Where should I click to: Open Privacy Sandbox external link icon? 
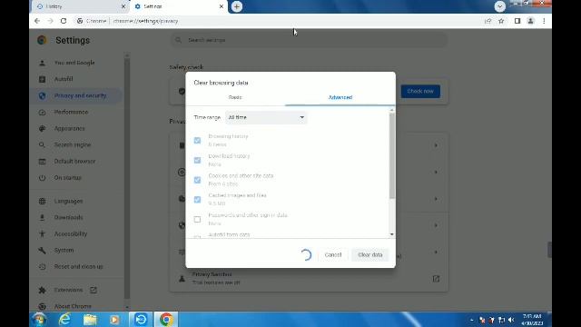(436, 279)
